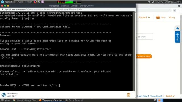The image size is (182, 102).
Task: Click the orange workspace icon in the taskbar
Action: click(x=160, y=100)
